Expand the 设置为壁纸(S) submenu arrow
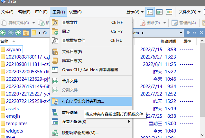This screenshot has height=138, width=205. (129, 121)
